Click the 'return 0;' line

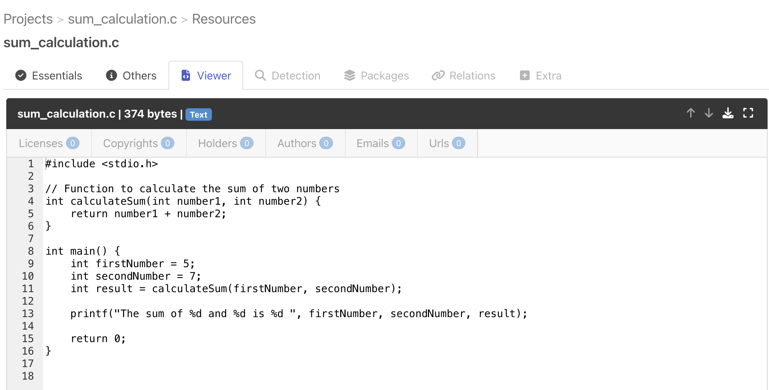98,338
